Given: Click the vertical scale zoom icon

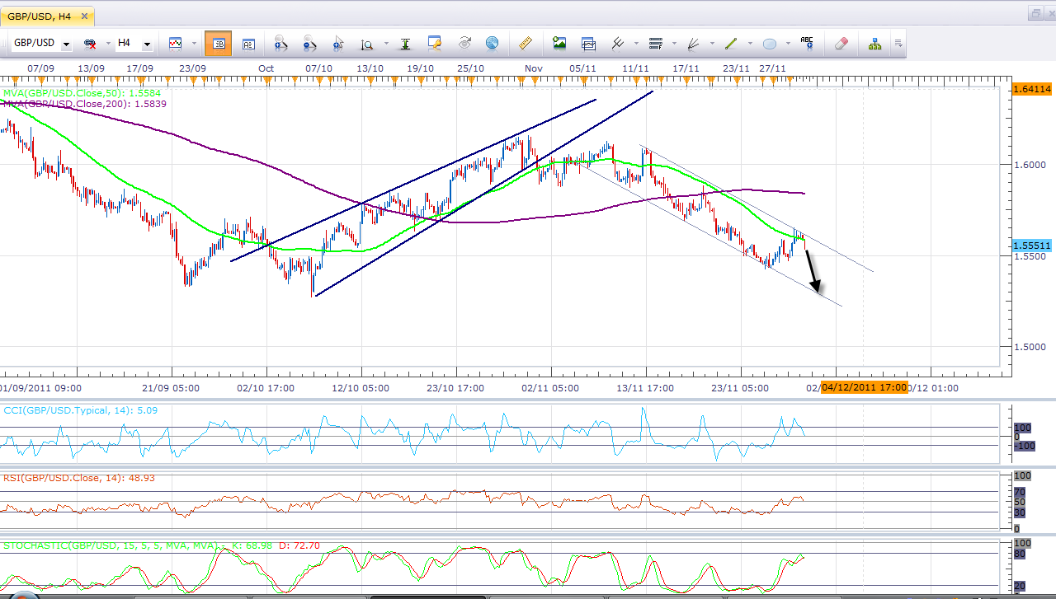Looking at the screenshot, I should click(367, 44).
